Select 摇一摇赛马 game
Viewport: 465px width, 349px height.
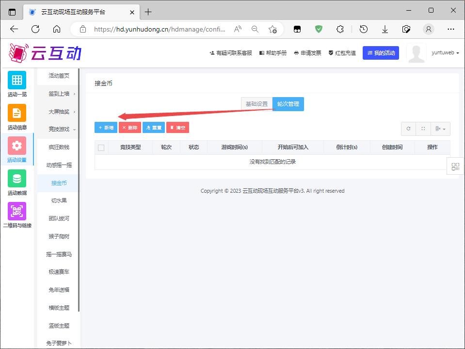click(59, 254)
